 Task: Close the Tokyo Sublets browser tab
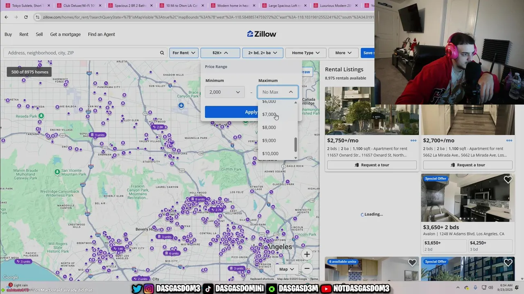[49, 6]
